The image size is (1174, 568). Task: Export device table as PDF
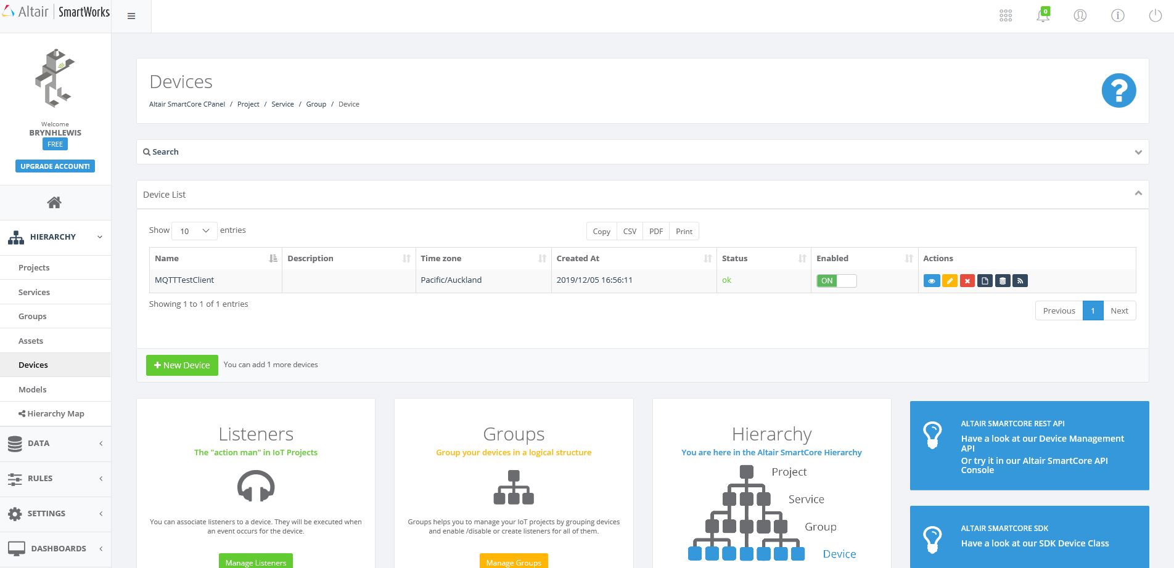coord(656,231)
